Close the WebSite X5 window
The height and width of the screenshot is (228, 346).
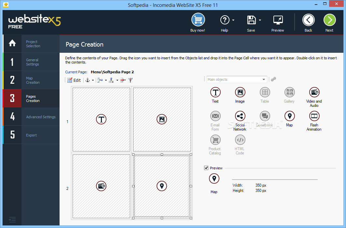(337, 4)
